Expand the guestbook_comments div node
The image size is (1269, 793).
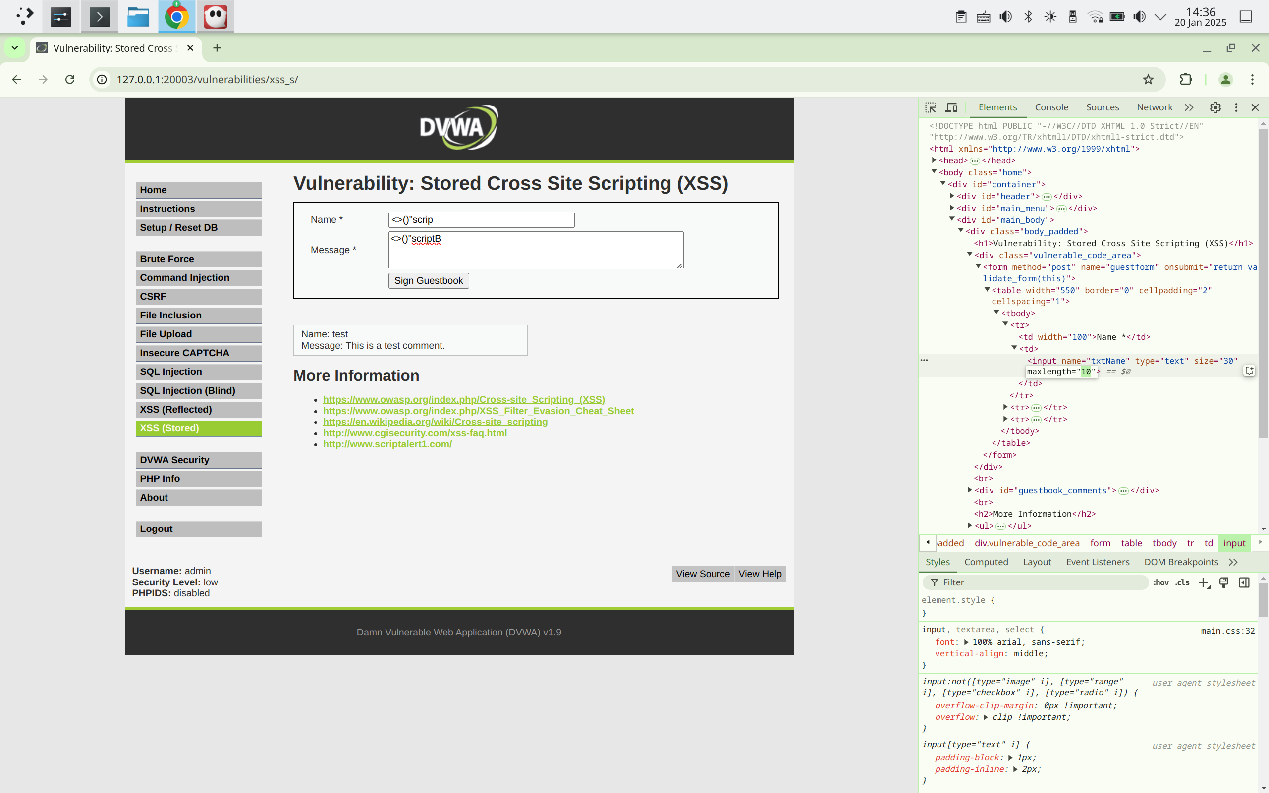[x=969, y=490]
